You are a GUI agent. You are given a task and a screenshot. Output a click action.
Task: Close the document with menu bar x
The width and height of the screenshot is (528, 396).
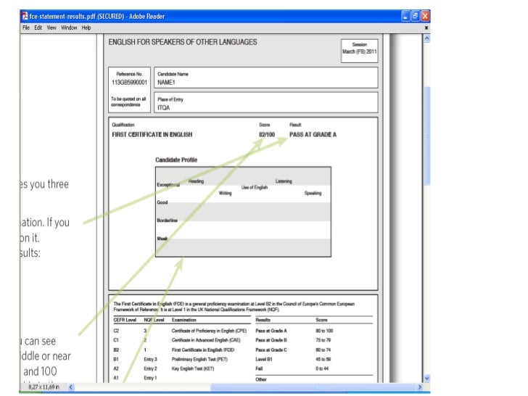(426, 28)
